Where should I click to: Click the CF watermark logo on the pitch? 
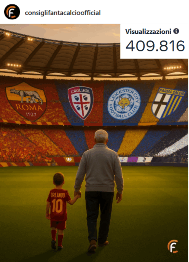coord(173,246)
